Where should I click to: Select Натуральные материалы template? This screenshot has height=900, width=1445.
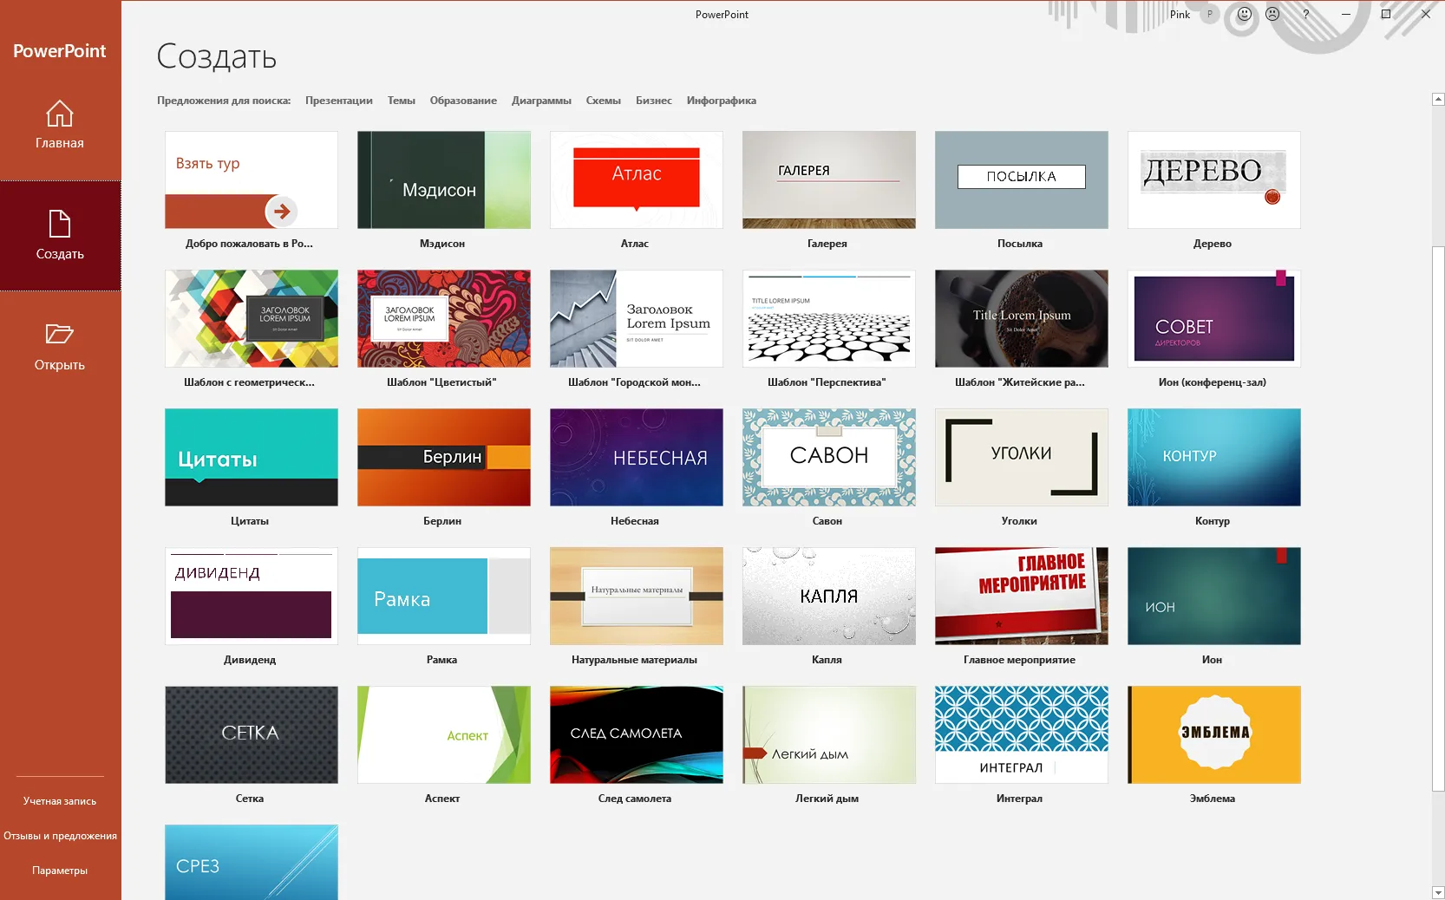point(637,597)
